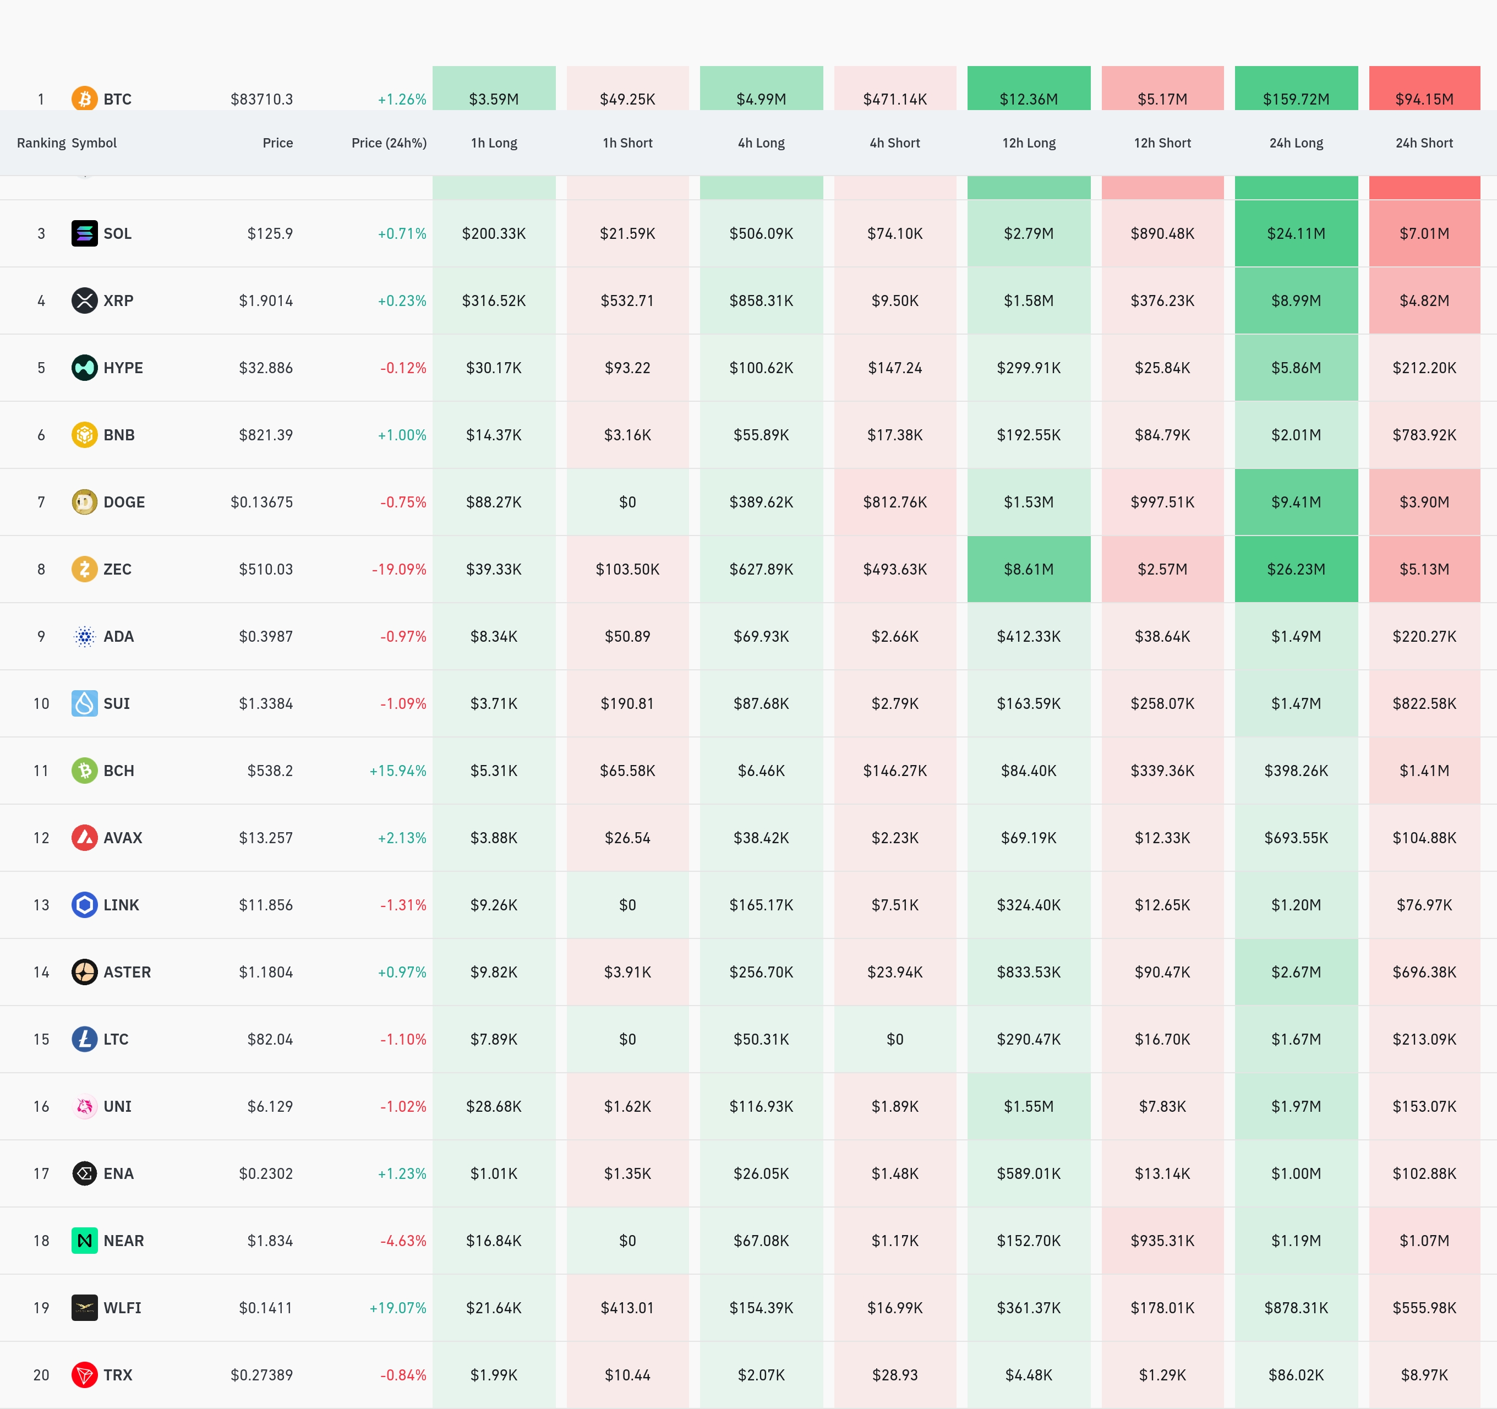Image resolution: width=1497 pixels, height=1409 pixels.
Task: Click the NEAR coin icon
Action: click(x=84, y=1241)
